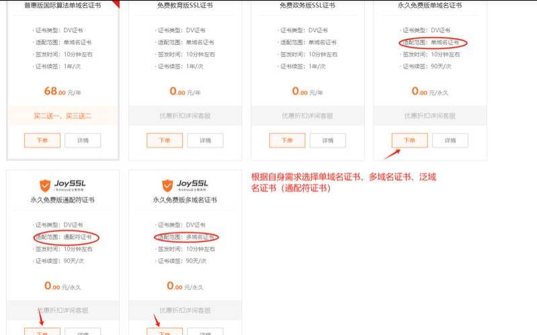The height and width of the screenshot is (335, 537).
Task: Click 适配范围: 单域名证书 on 普惠版国际算法单域名证书 card
Action: click(63, 42)
